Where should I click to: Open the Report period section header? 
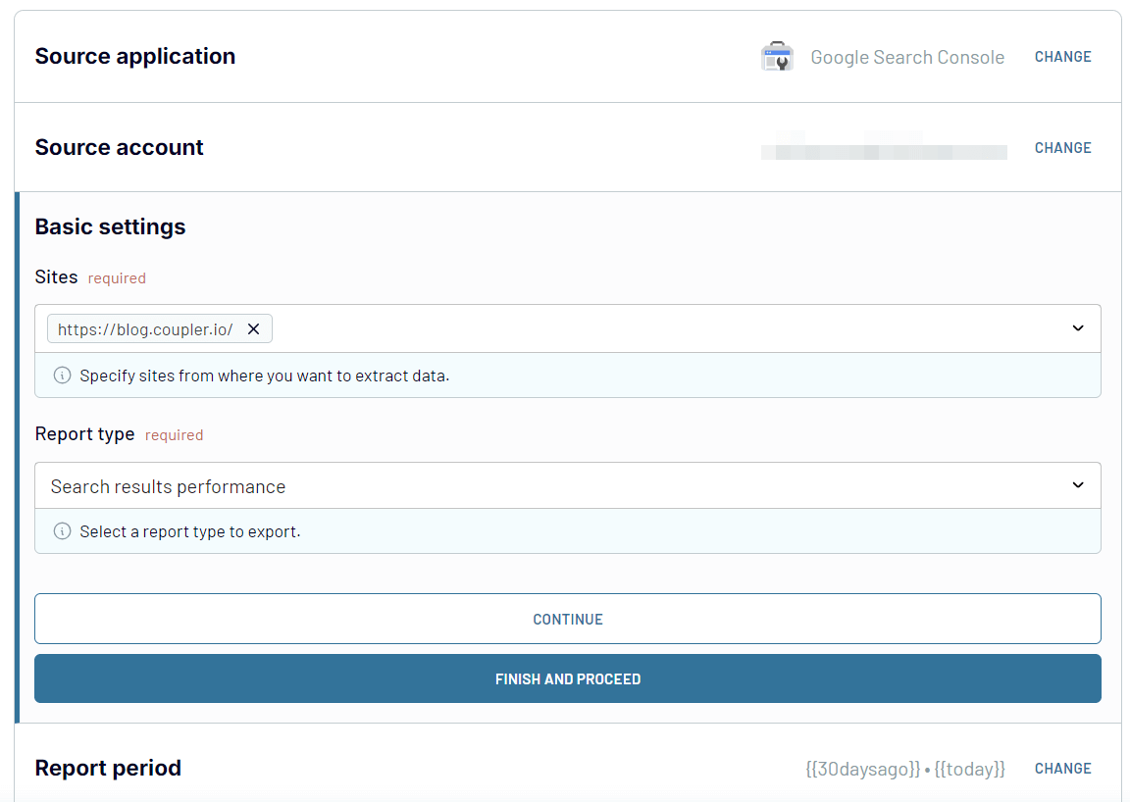click(x=108, y=768)
